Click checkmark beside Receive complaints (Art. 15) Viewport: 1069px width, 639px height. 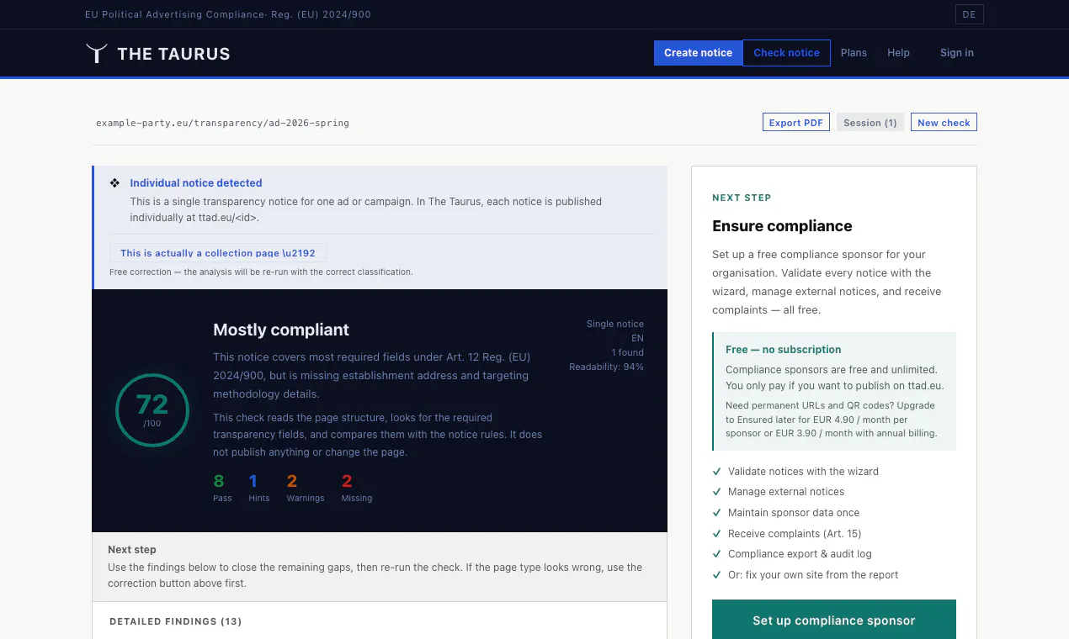[717, 534]
